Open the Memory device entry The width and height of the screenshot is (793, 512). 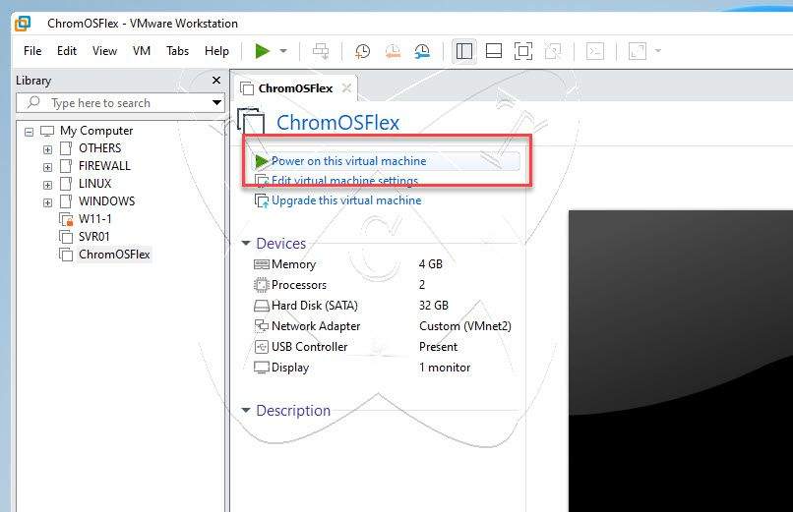[293, 264]
